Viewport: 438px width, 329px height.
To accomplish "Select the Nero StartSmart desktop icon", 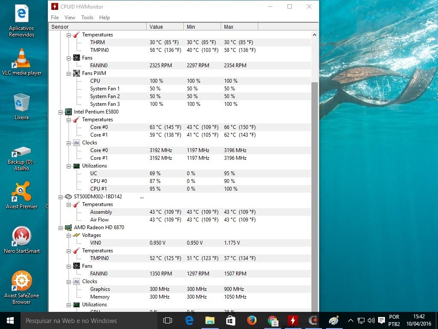I will pyautogui.click(x=21, y=240).
